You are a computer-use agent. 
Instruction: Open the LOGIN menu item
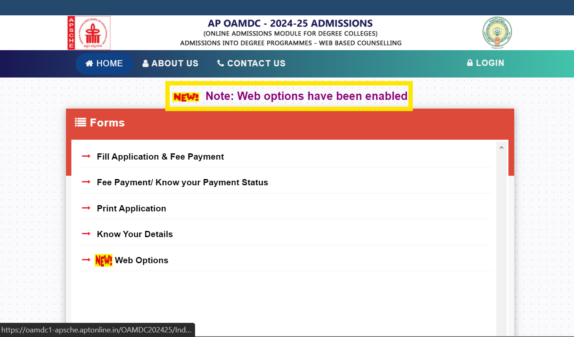[x=486, y=63]
